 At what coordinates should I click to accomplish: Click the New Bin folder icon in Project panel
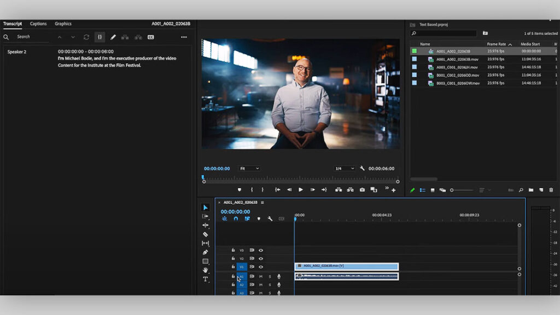click(530, 190)
